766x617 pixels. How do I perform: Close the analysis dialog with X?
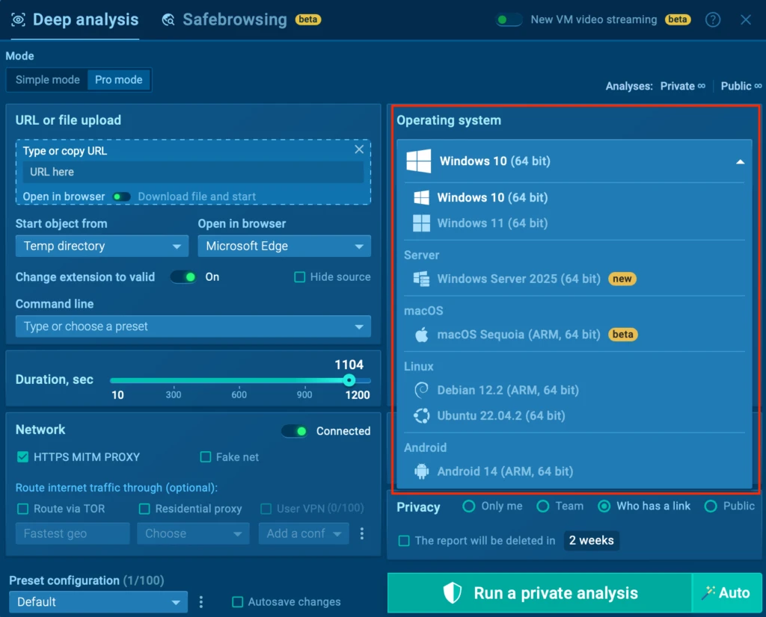(746, 19)
